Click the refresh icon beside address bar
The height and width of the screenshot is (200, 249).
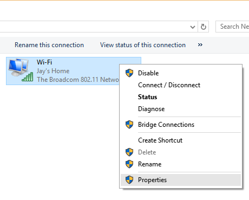(x=204, y=27)
